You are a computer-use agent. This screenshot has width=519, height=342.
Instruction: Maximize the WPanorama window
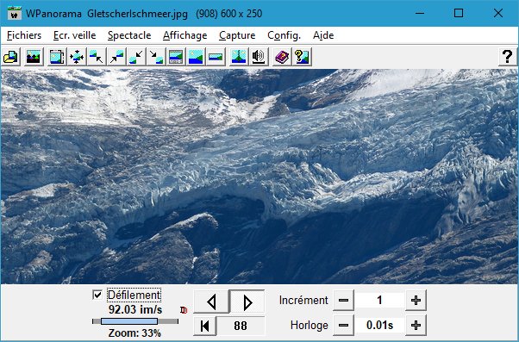tap(459, 13)
